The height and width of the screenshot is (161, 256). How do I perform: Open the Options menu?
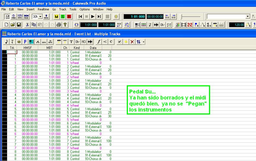click(x=85, y=9)
